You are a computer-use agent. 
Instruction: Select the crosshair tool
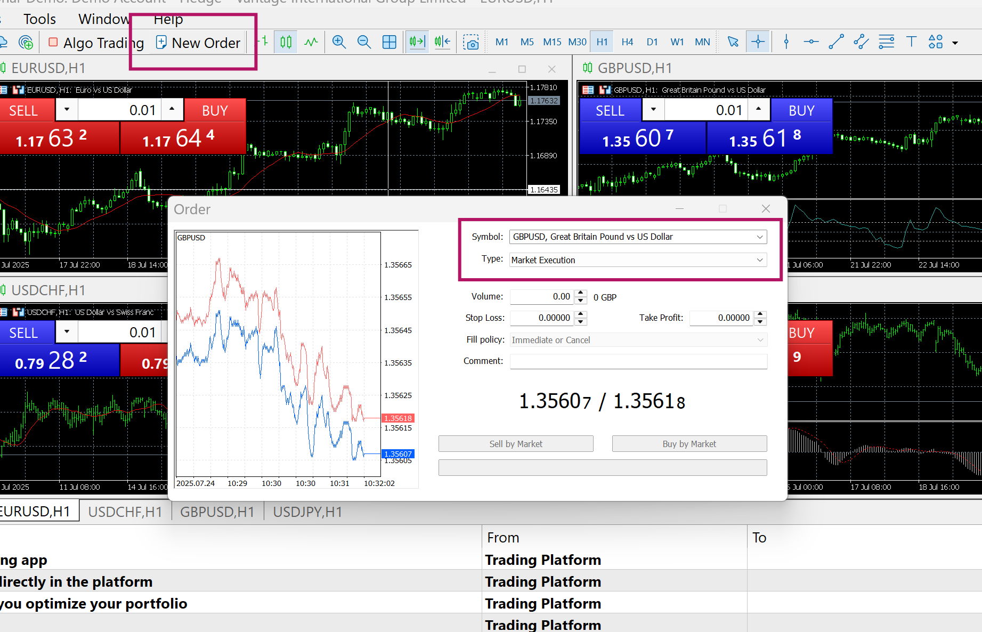coord(758,42)
